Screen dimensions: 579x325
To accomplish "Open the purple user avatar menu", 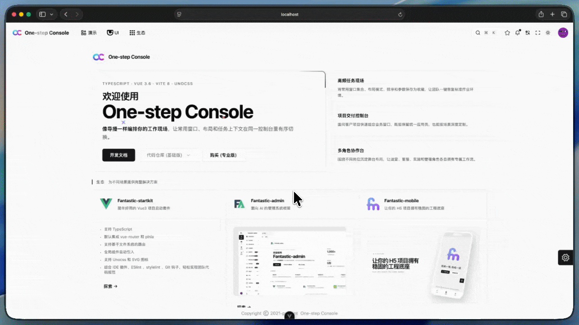I will coord(563,32).
